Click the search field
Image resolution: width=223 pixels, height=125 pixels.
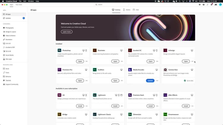point(111,4)
